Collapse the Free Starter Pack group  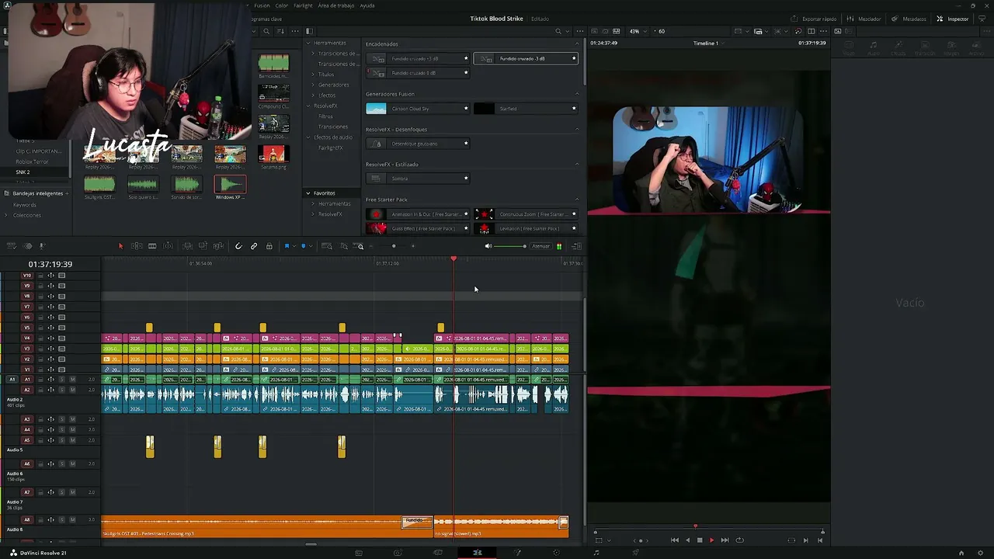pos(576,200)
